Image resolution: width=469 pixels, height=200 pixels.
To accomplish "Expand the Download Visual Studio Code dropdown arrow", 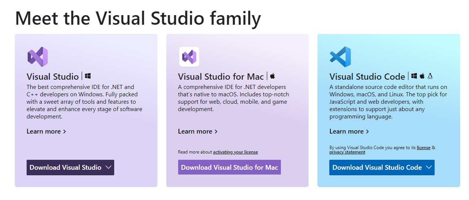I will pos(429,167).
